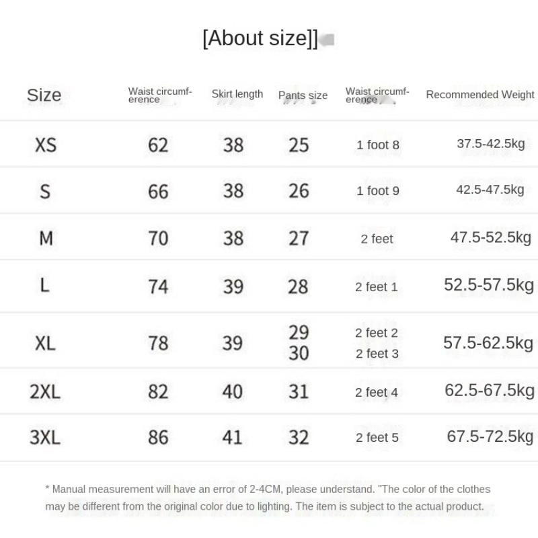Click waist value 74 in L row
The width and height of the screenshot is (538, 538).
(x=158, y=286)
